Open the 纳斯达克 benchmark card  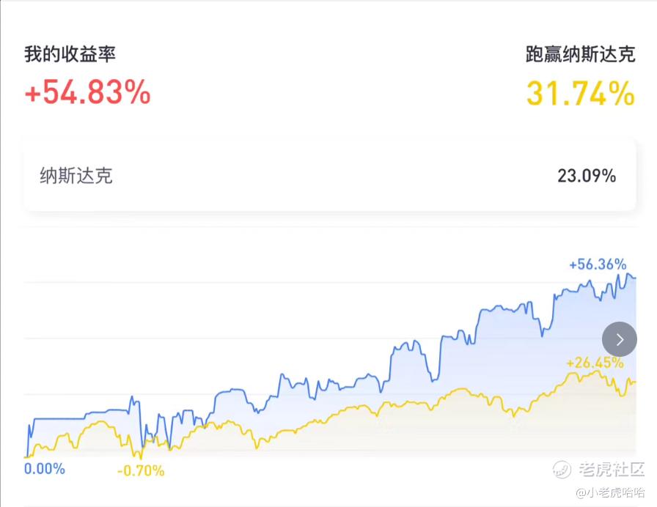(x=330, y=175)
